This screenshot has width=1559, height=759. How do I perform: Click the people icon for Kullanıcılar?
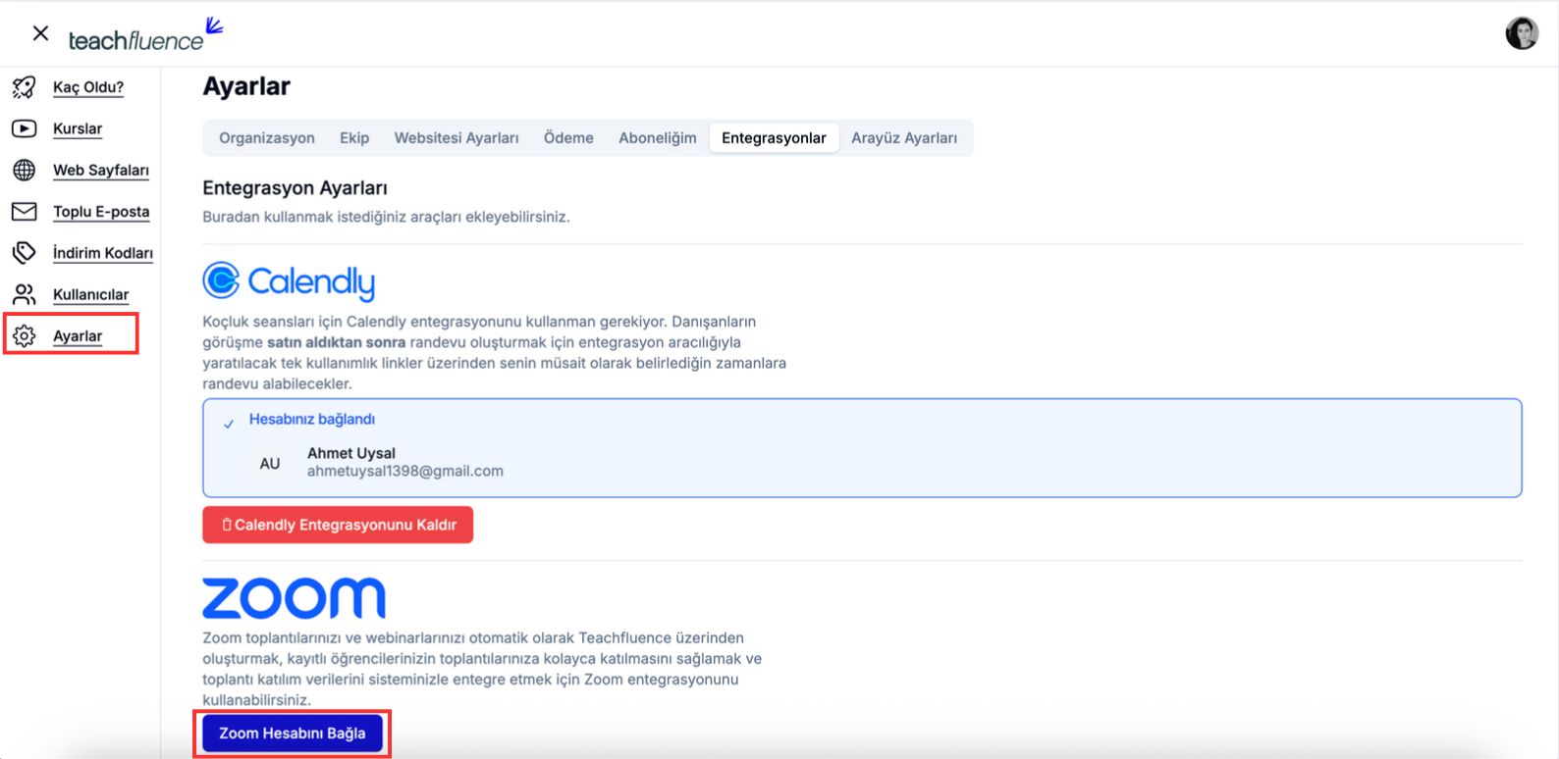point(25,294)
